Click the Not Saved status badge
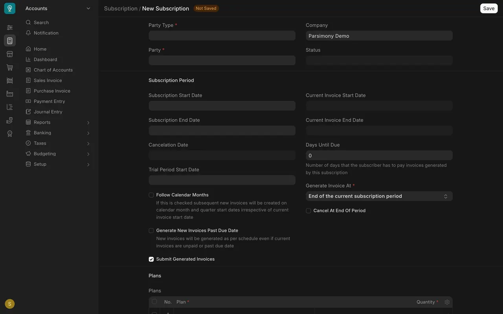This screenshot has height=314, width=503. tap(206, 8)
